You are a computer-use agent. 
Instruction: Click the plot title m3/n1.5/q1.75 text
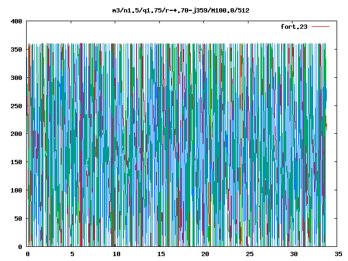[x=181, y=10]
